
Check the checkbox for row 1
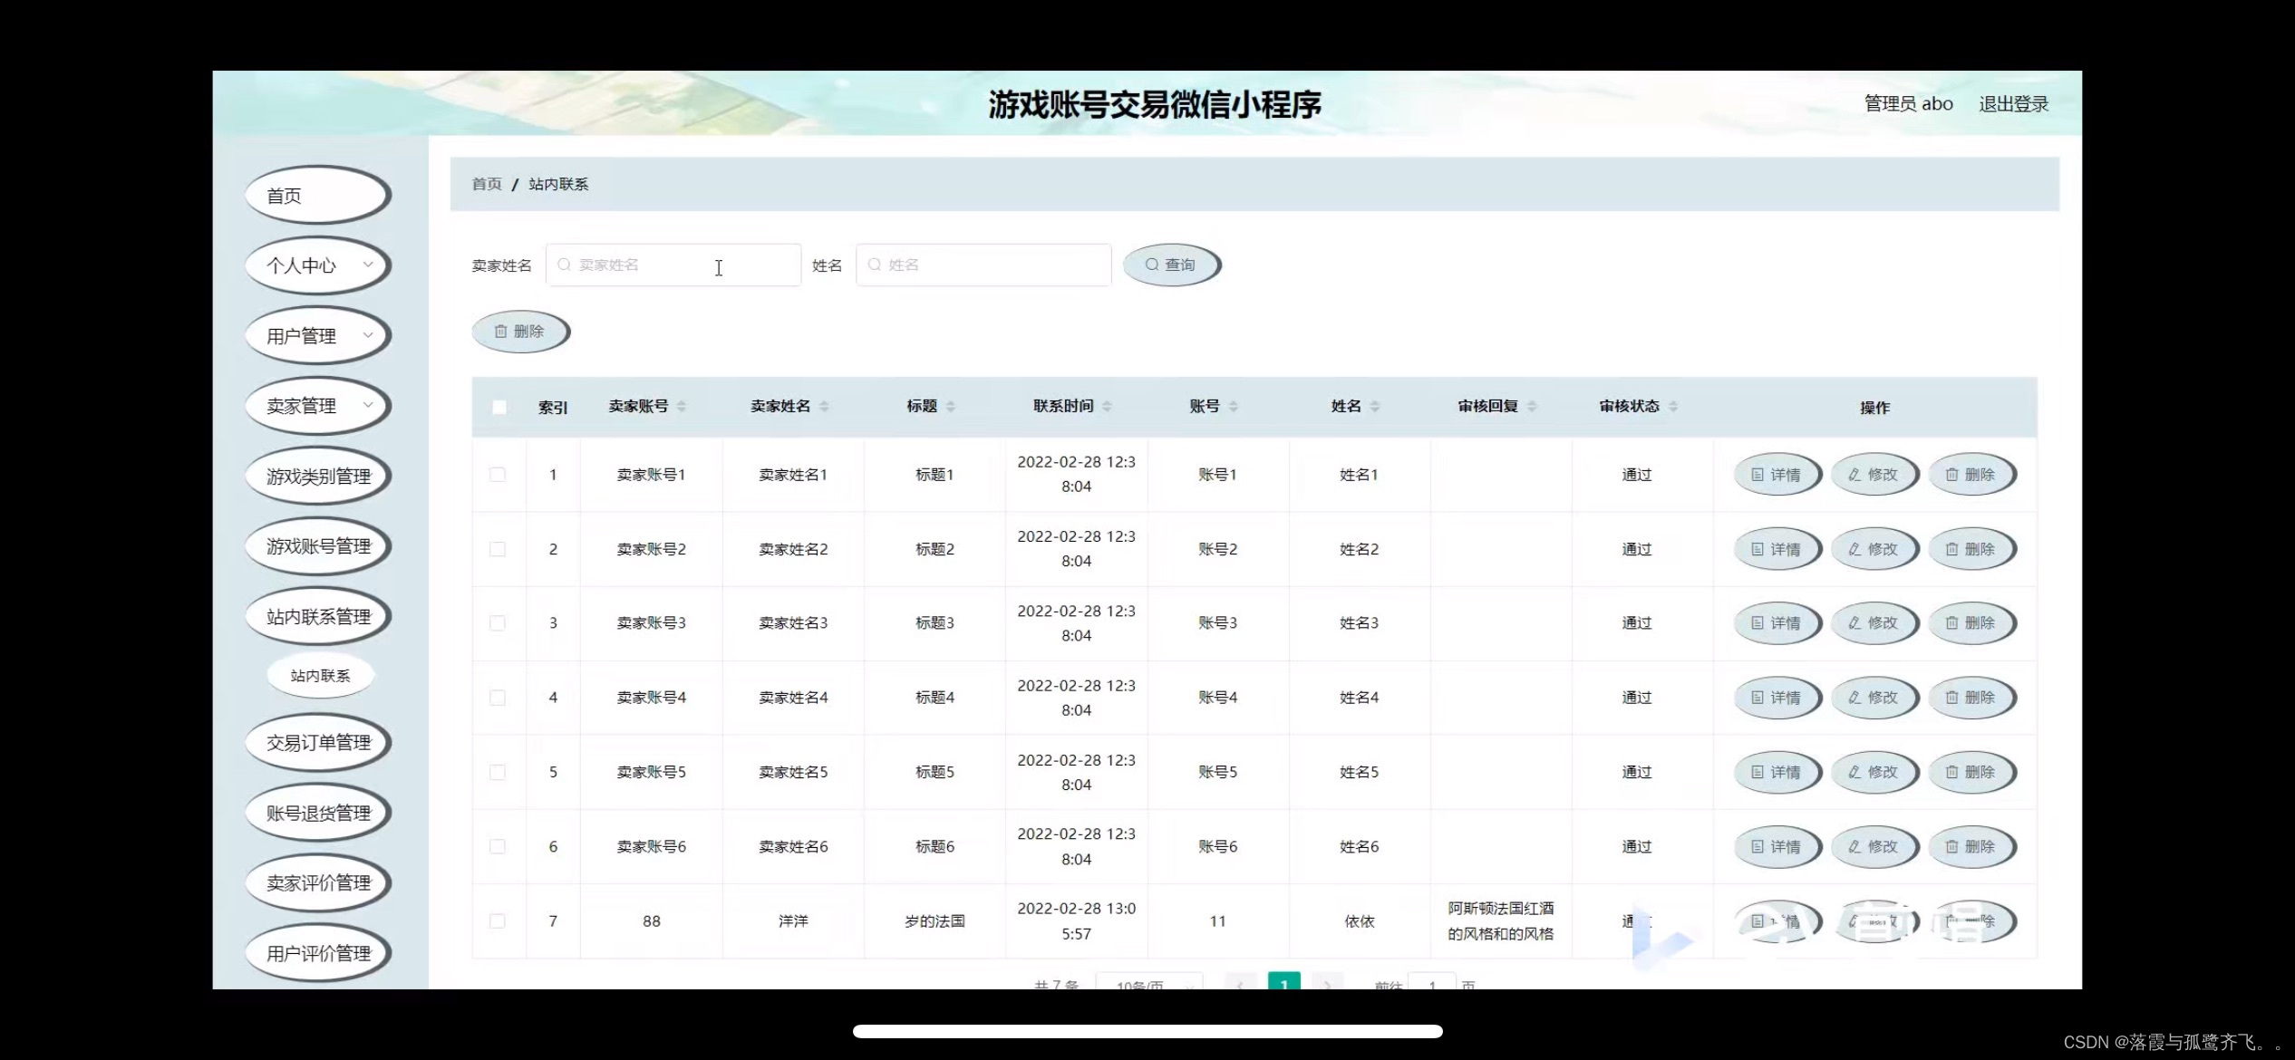tap(498, 475)
